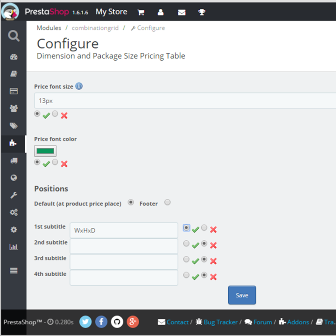
Task: Focus the 2nd subtitle input field
Action: (124, 246)
